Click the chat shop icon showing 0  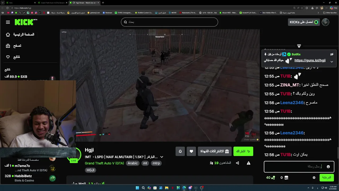click(x=286, y=177)
